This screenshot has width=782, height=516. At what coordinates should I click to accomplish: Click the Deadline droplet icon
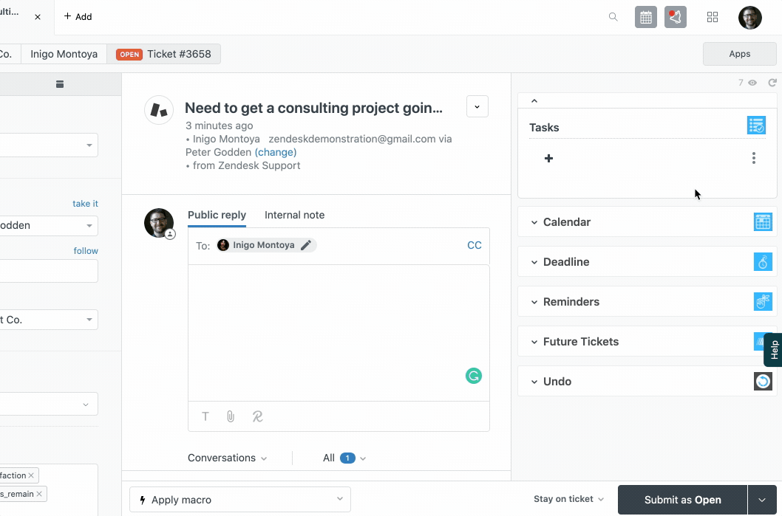coord(764,261)
